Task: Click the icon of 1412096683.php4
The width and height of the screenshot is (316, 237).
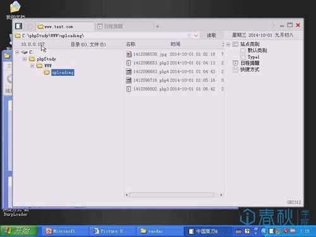Action: [129, 71]
